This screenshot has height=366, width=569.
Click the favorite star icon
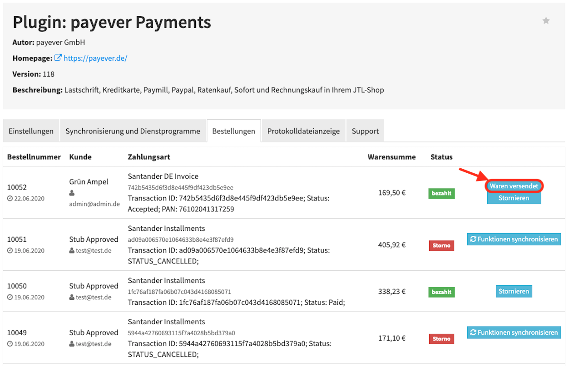(546, 20)
